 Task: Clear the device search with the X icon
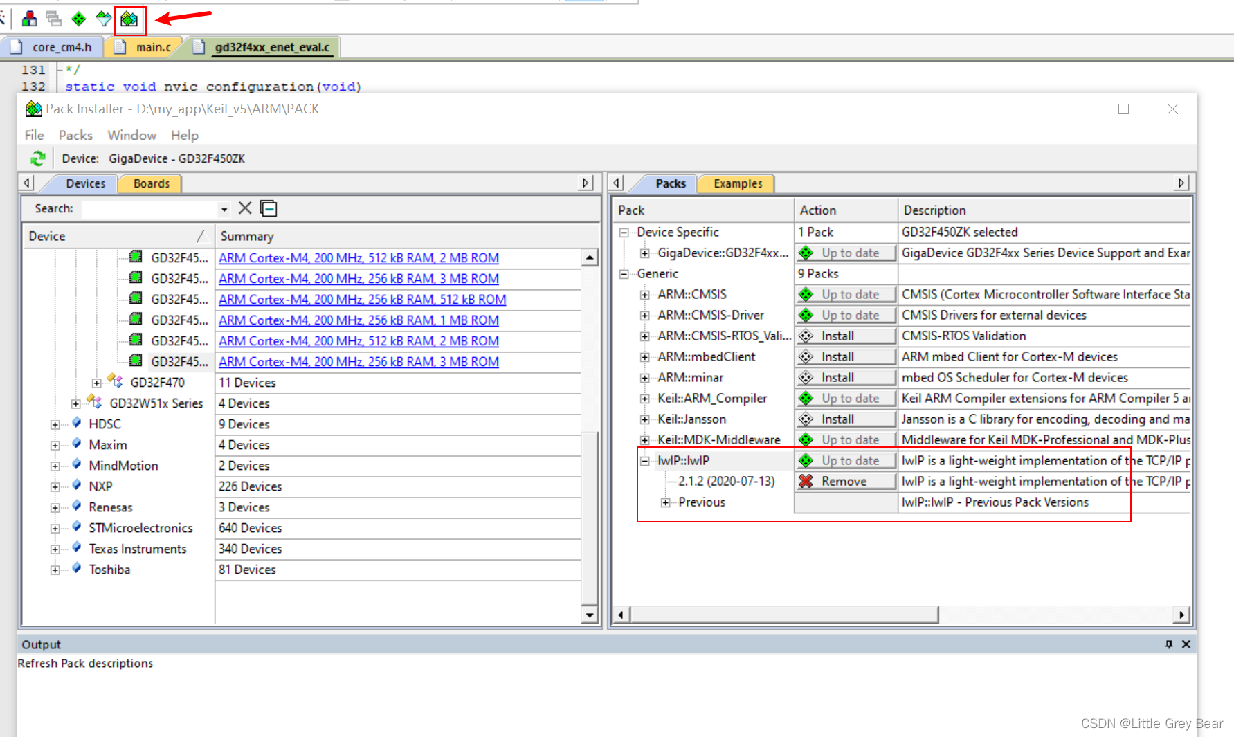pos(245,208)
